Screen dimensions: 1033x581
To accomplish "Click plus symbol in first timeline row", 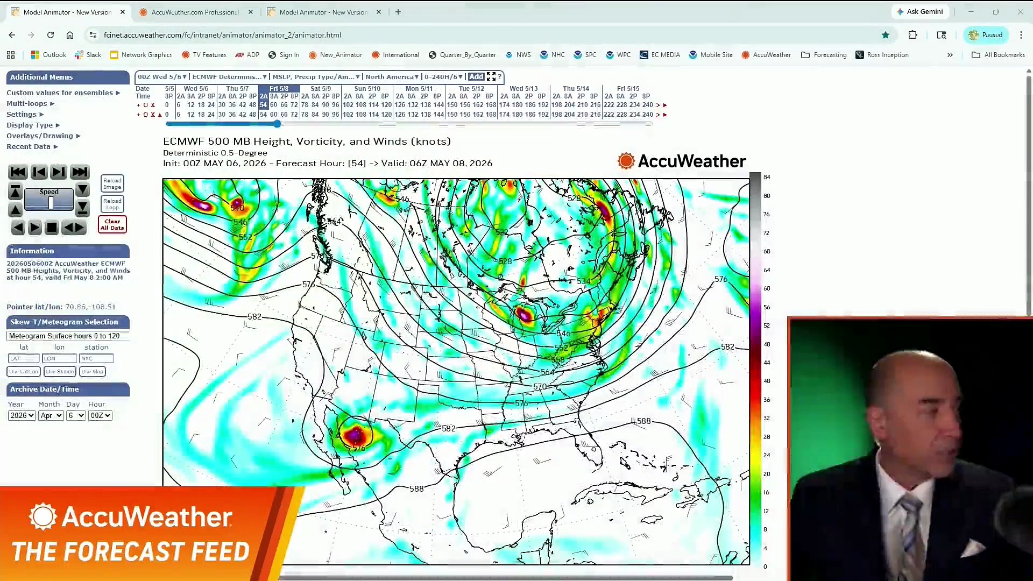I will pyautogui.click(x=138, y=105).
